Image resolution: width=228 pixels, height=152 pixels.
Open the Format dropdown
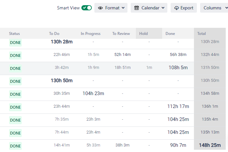point(111,8)
